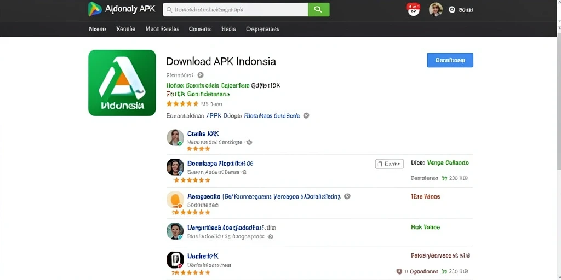561x280 pixels.
Task: Open the Crepanemis menu item
Action: coord(262,30)
